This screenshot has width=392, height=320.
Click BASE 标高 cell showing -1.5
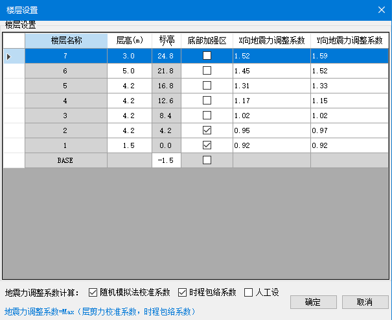tap(166, 160)
